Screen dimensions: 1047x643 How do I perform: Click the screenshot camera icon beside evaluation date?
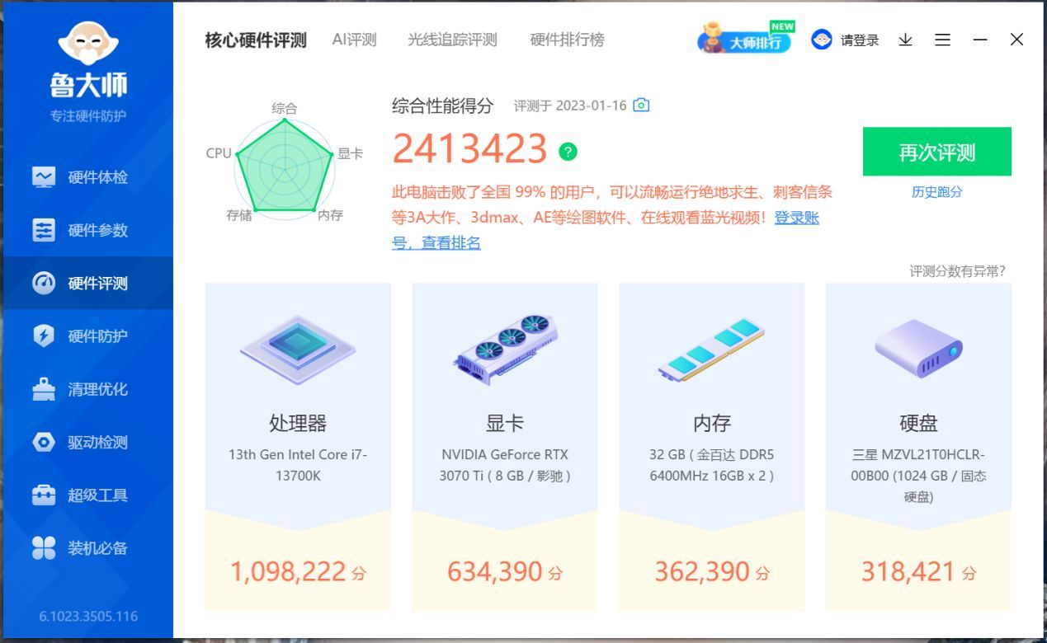[x=641, y=106]
